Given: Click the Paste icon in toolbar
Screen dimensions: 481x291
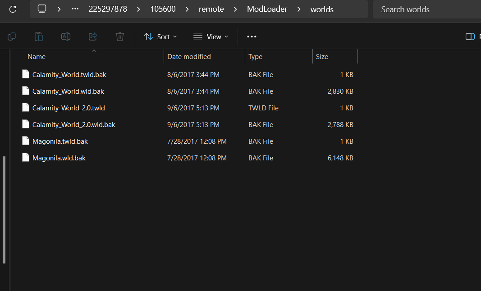Looking at the screenshot, I should (39, 36).
